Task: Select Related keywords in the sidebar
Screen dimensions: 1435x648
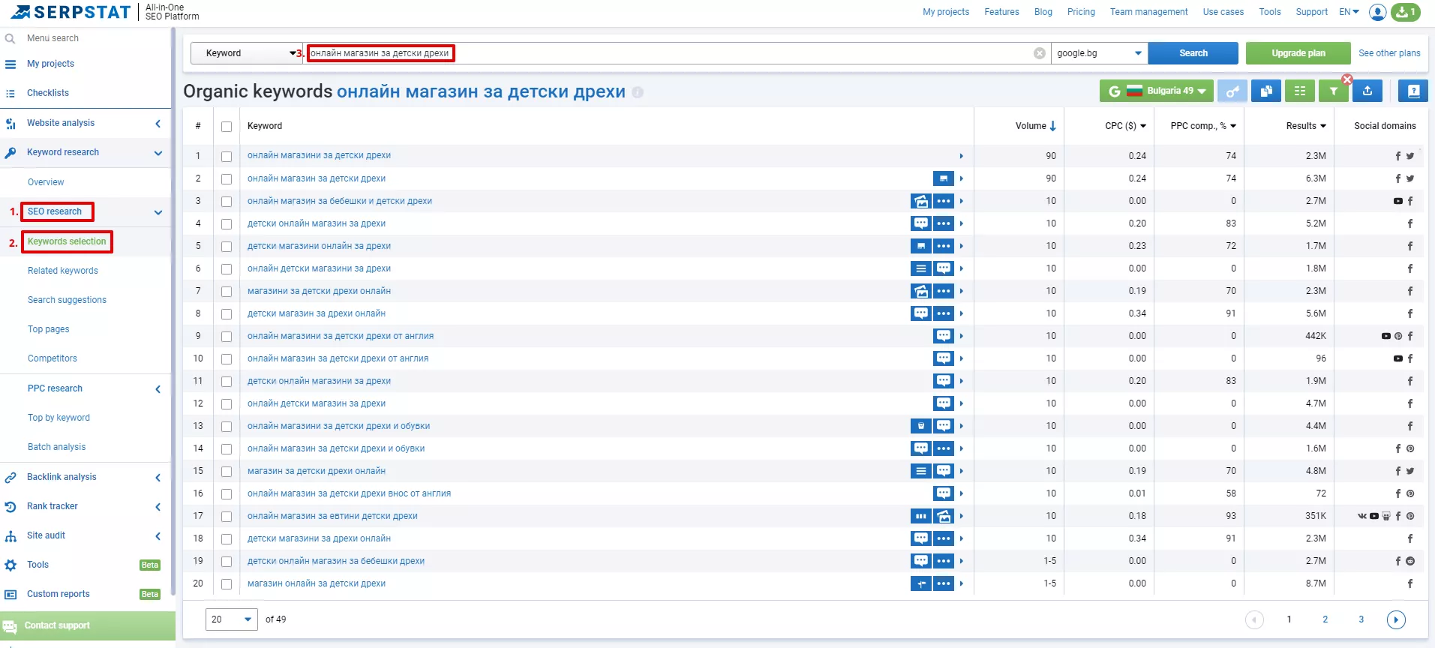Action: click(63, 271)
